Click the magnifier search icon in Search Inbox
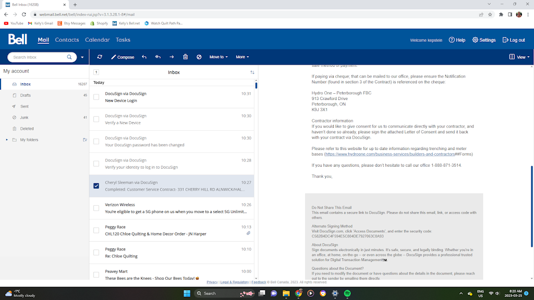 [x=69, y=57]
